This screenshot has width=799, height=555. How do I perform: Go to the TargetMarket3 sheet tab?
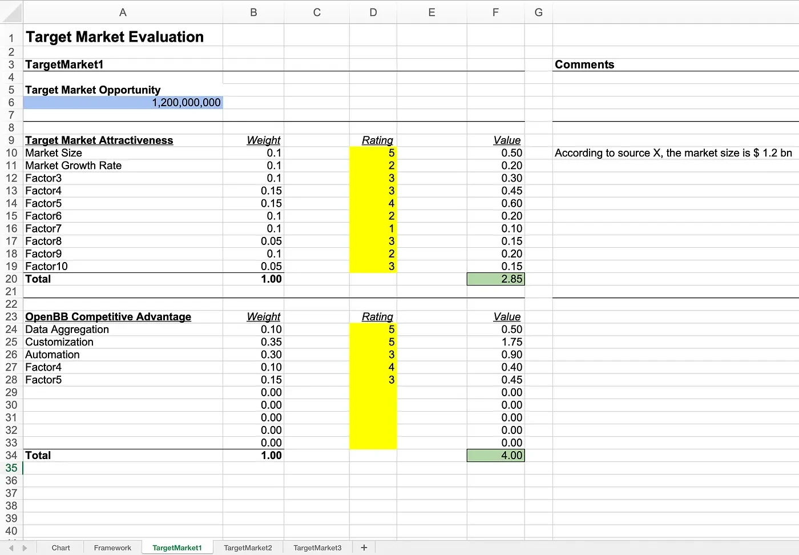(317, 548)
